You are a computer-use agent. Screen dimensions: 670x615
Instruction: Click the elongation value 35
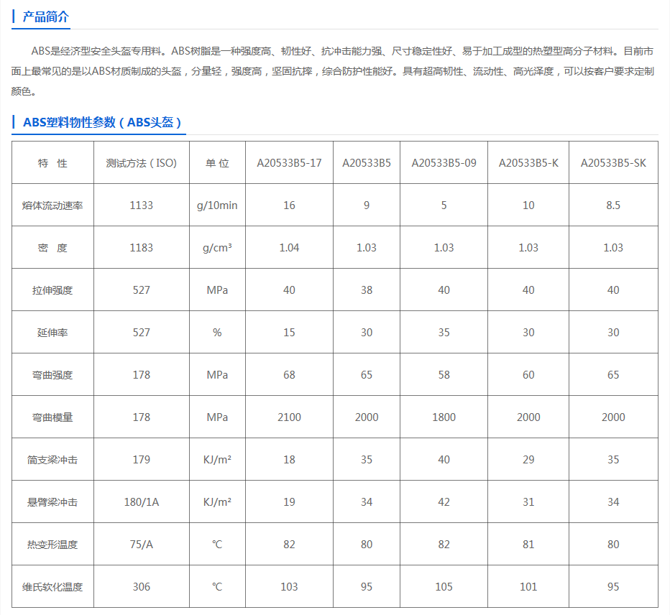click(444, 333)
